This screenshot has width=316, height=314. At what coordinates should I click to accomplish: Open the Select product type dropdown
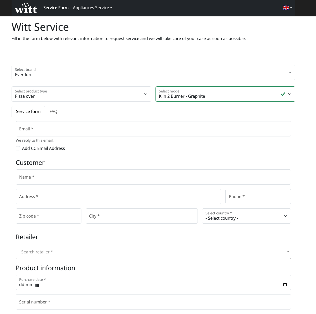click(81, 94)
